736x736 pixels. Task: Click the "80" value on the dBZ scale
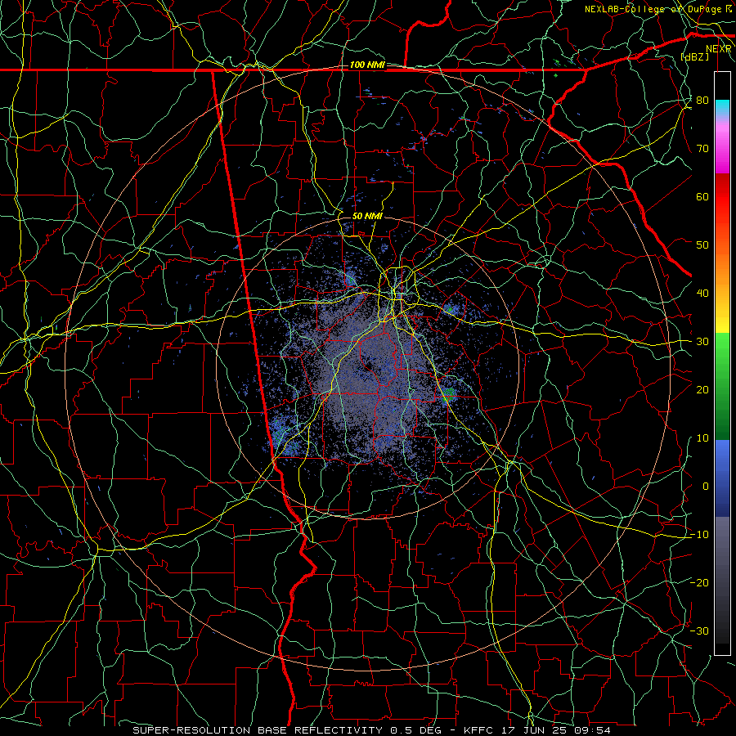pos(702,100)
